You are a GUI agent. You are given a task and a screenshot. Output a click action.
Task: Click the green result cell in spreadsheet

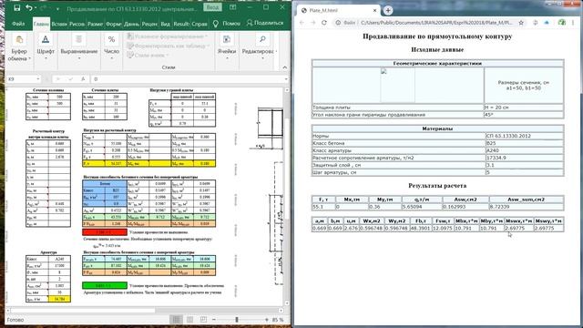[104, 285]
